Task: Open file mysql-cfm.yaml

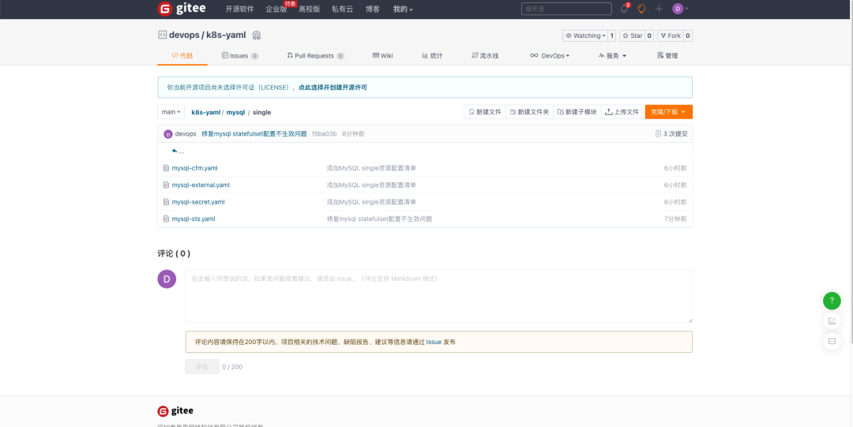Action: tap(195, 168)
